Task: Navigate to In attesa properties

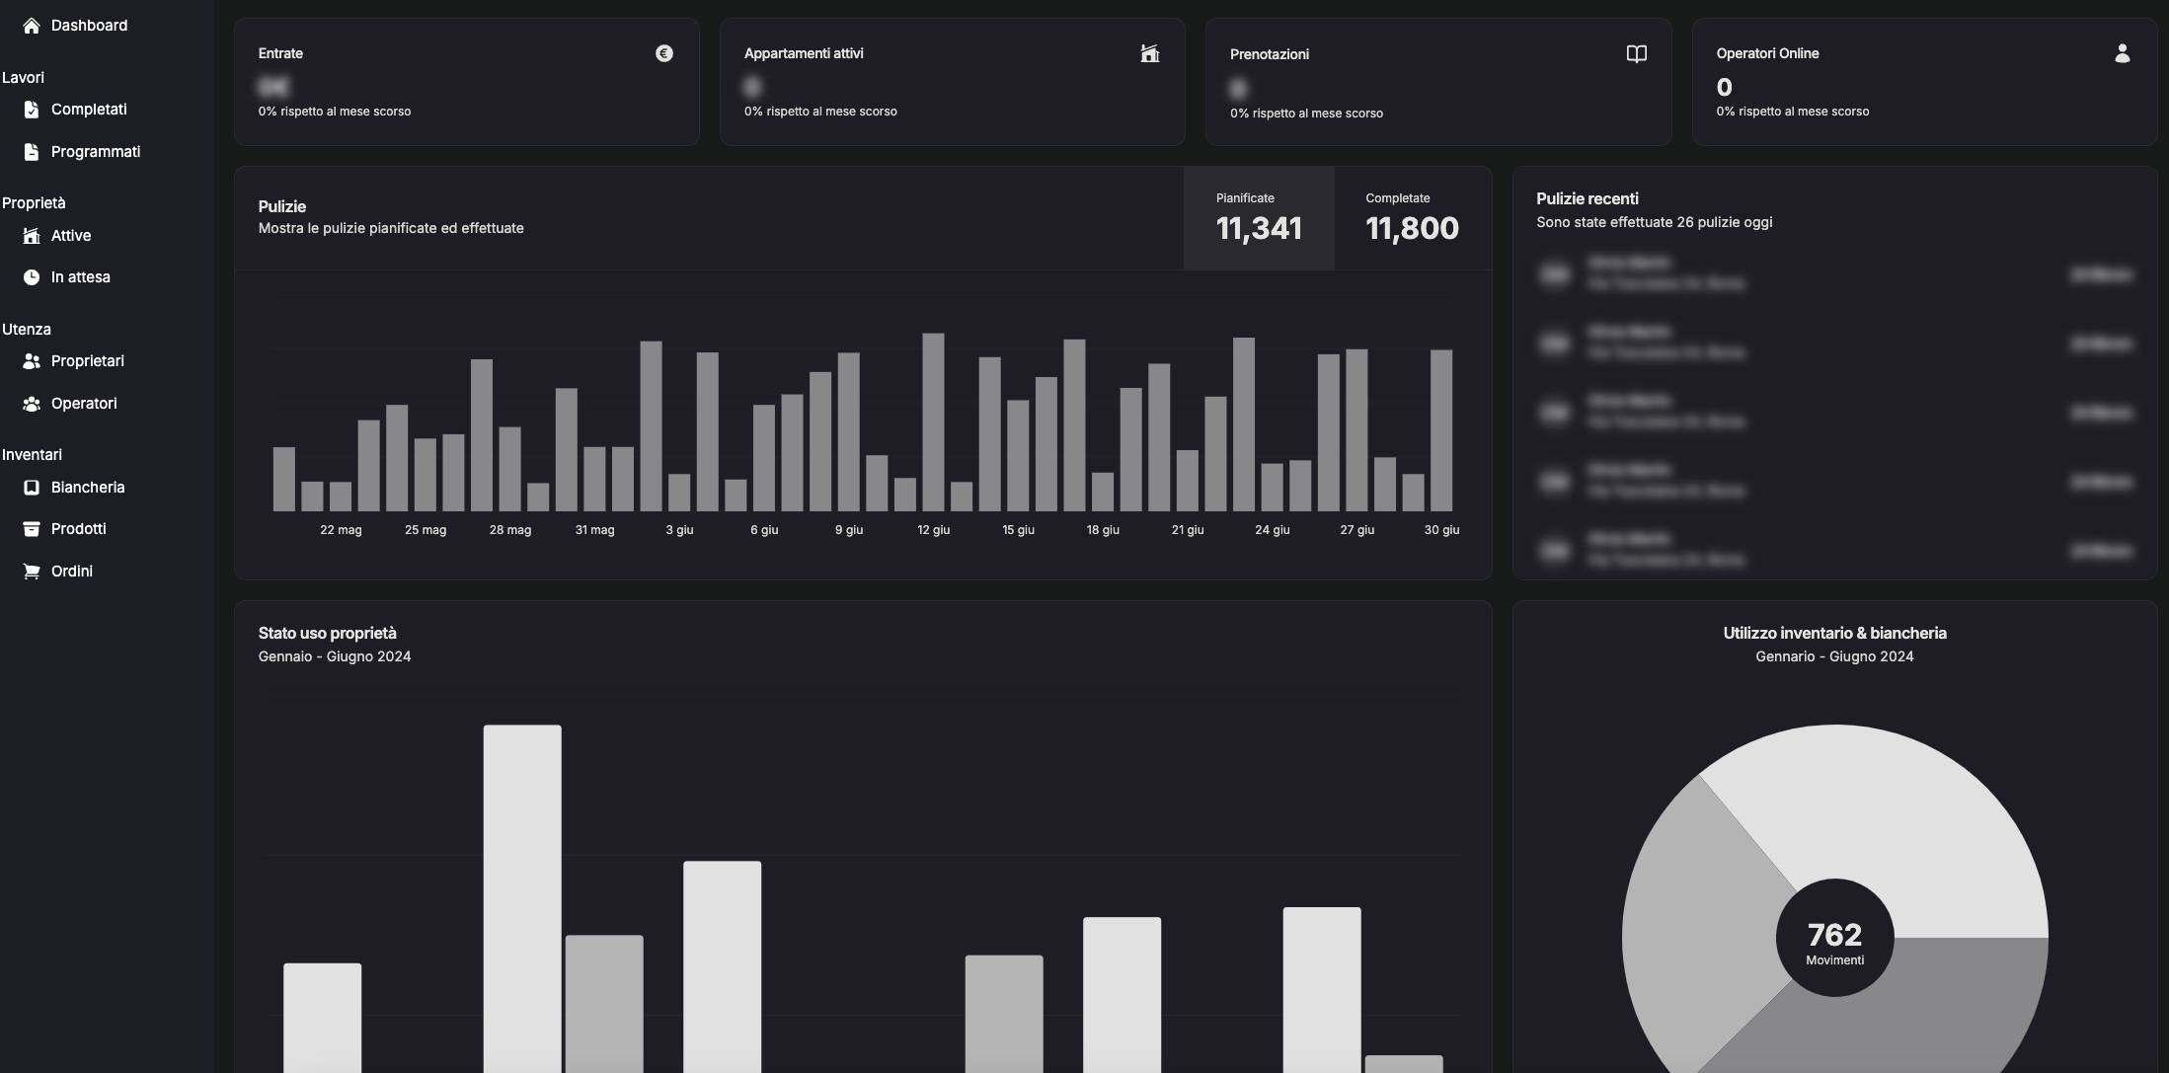Action: (81, 277)
